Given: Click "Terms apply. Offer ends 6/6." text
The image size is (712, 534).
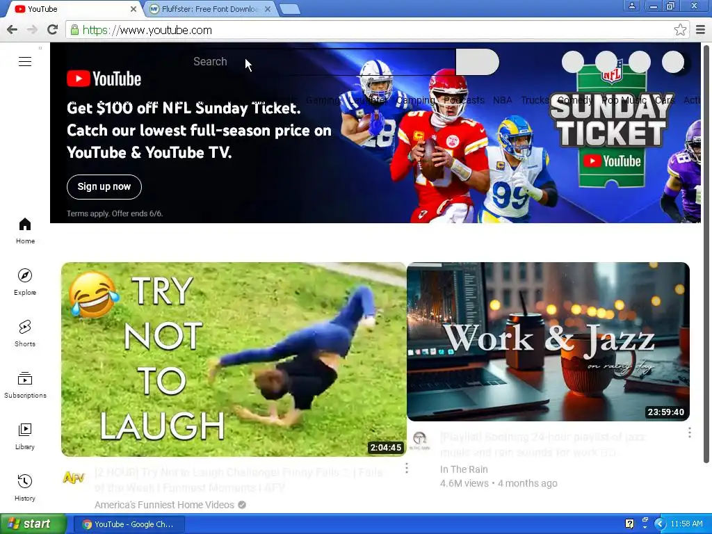Looking at the screenshot, I should (115, 213).
